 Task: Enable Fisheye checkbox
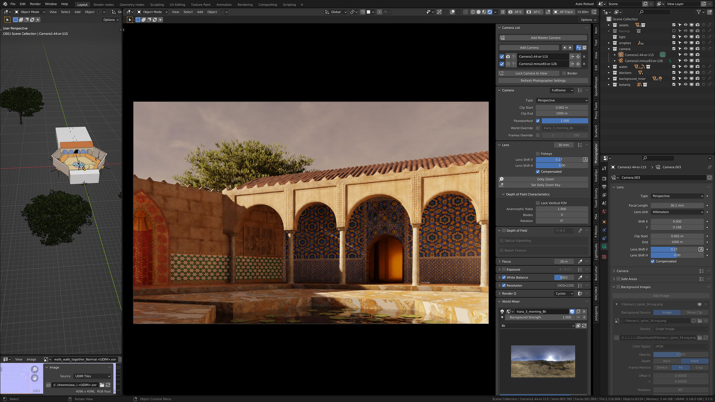coord(538,154)
